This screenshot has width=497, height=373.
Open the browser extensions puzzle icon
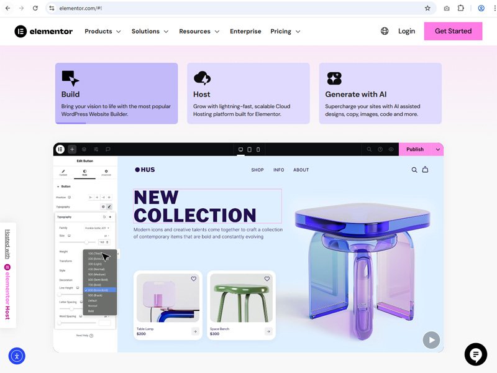(461, 8)
